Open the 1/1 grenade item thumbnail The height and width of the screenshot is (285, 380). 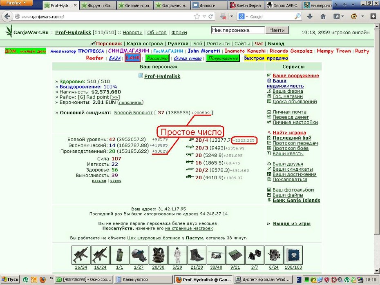pyautogui.click(x=119, y=255)
